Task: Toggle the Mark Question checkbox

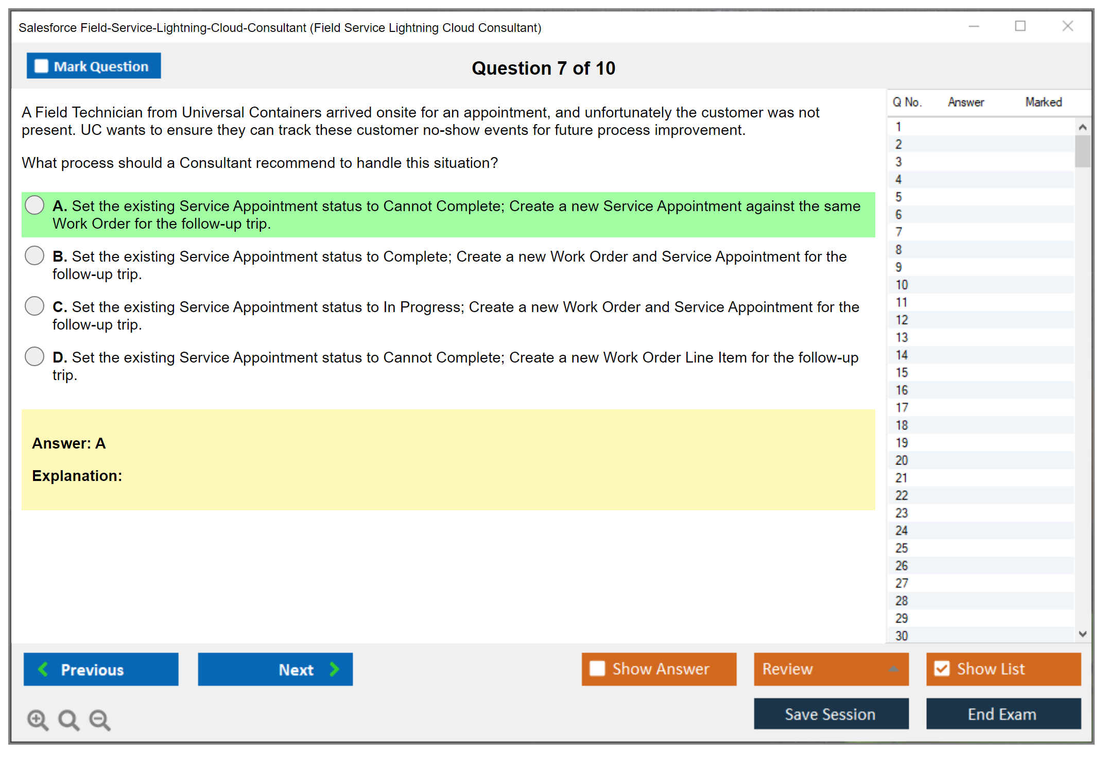Action: pos(41,66)
